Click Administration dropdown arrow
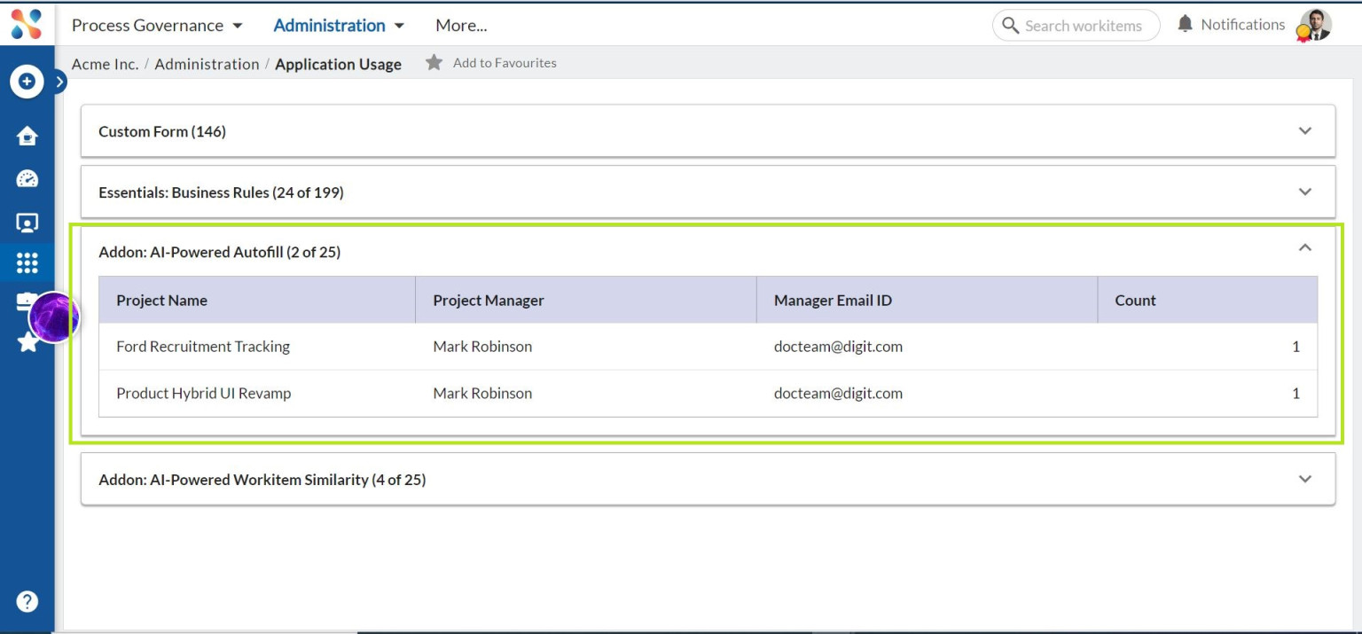Screen dimensions: 1362x634 click(399, 27)
